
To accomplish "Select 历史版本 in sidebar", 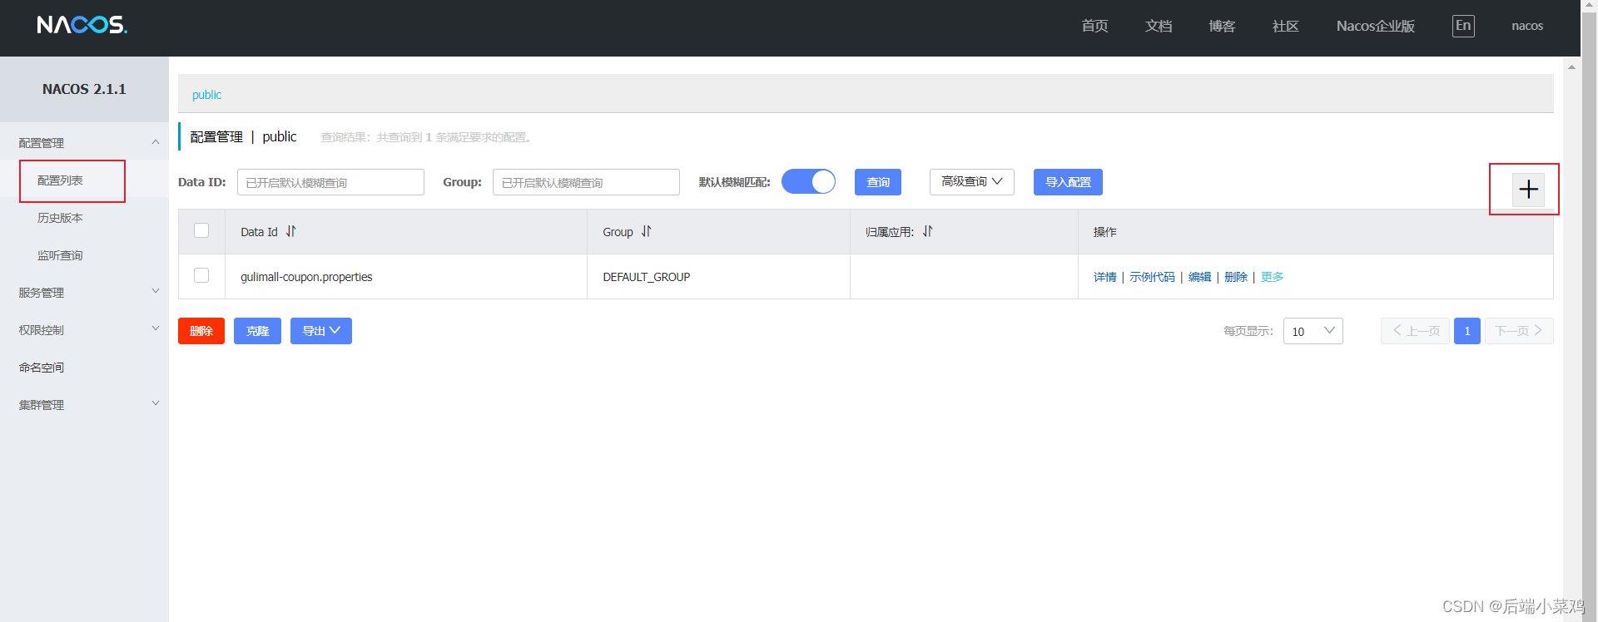I will [60, 218].
